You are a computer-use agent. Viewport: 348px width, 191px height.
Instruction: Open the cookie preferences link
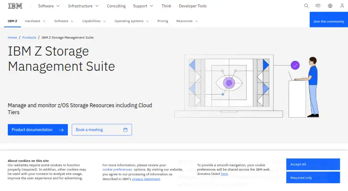(x=117, y=169)
